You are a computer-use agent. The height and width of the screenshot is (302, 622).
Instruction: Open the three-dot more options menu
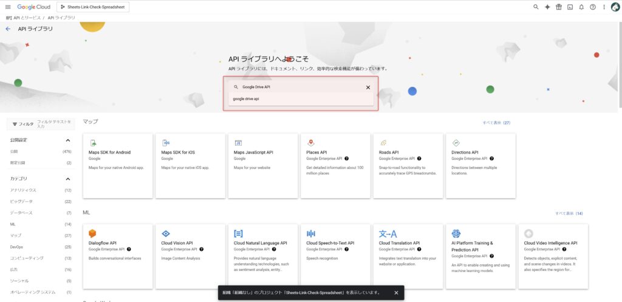(604, 7)
